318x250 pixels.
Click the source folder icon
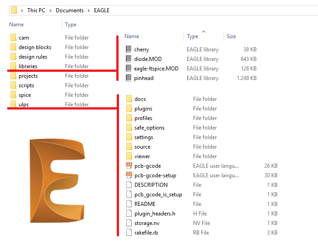coord(129,146)
